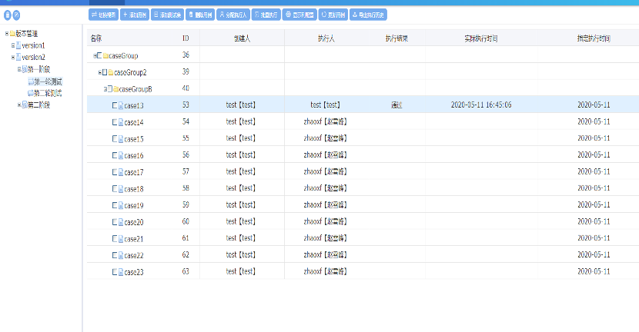Expand the version1 tree node

pos(13,46)
